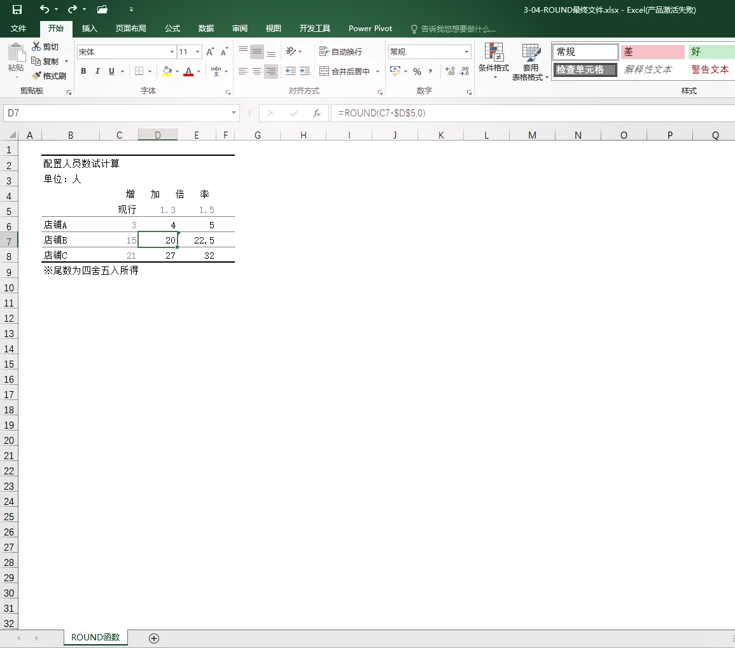Click the Paste clipboard icon
The width and height of the screenshot is (735, 648).
17,52
